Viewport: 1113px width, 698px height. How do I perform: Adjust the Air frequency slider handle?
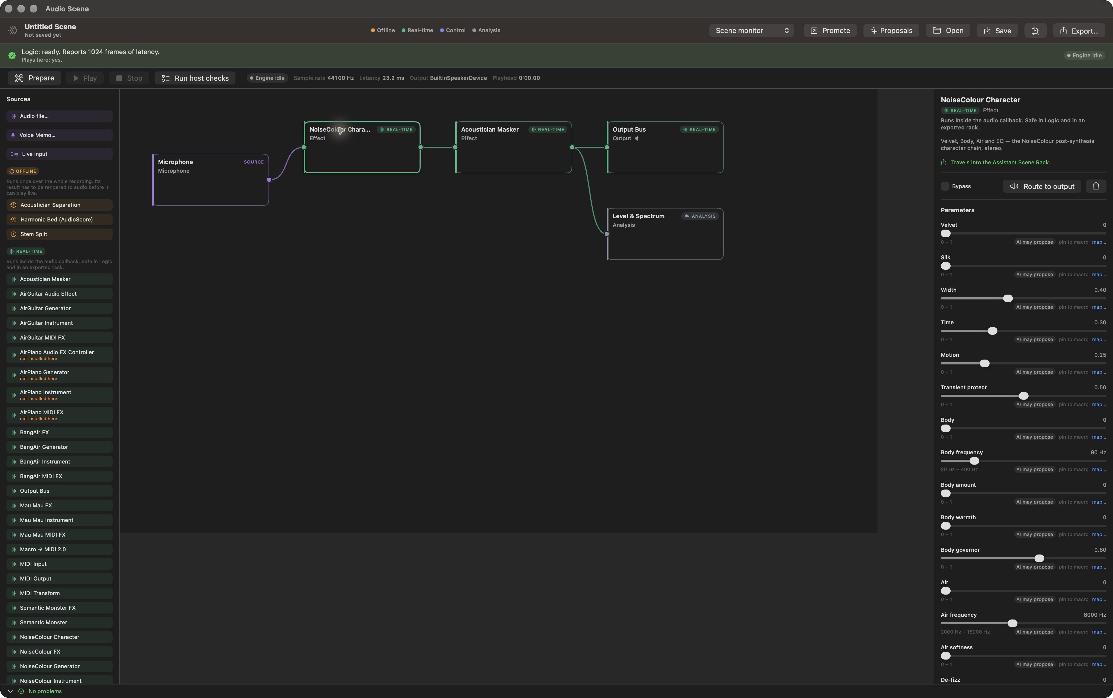pyautogui.click(x=1012, y=624)
